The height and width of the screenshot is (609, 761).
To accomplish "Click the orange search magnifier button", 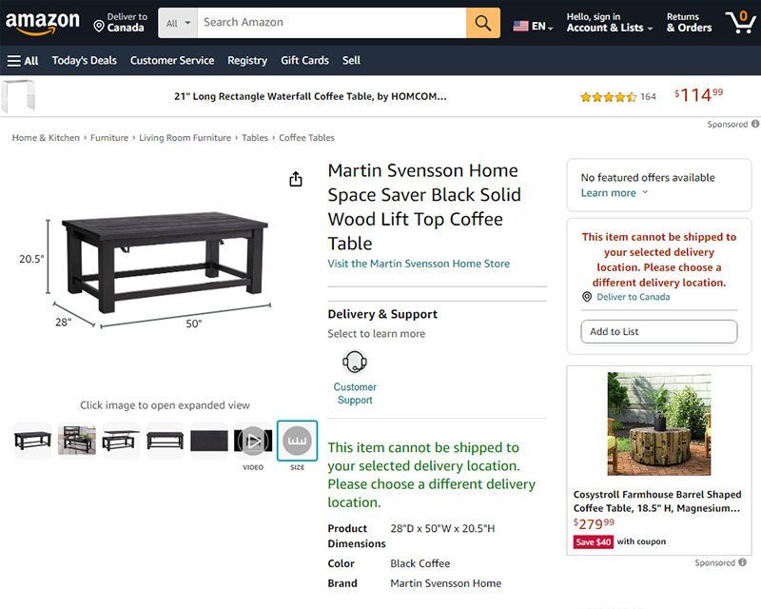I will click(x=483, y=23).
